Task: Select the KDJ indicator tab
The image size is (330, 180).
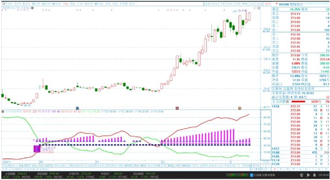Action: coord(143,166)
